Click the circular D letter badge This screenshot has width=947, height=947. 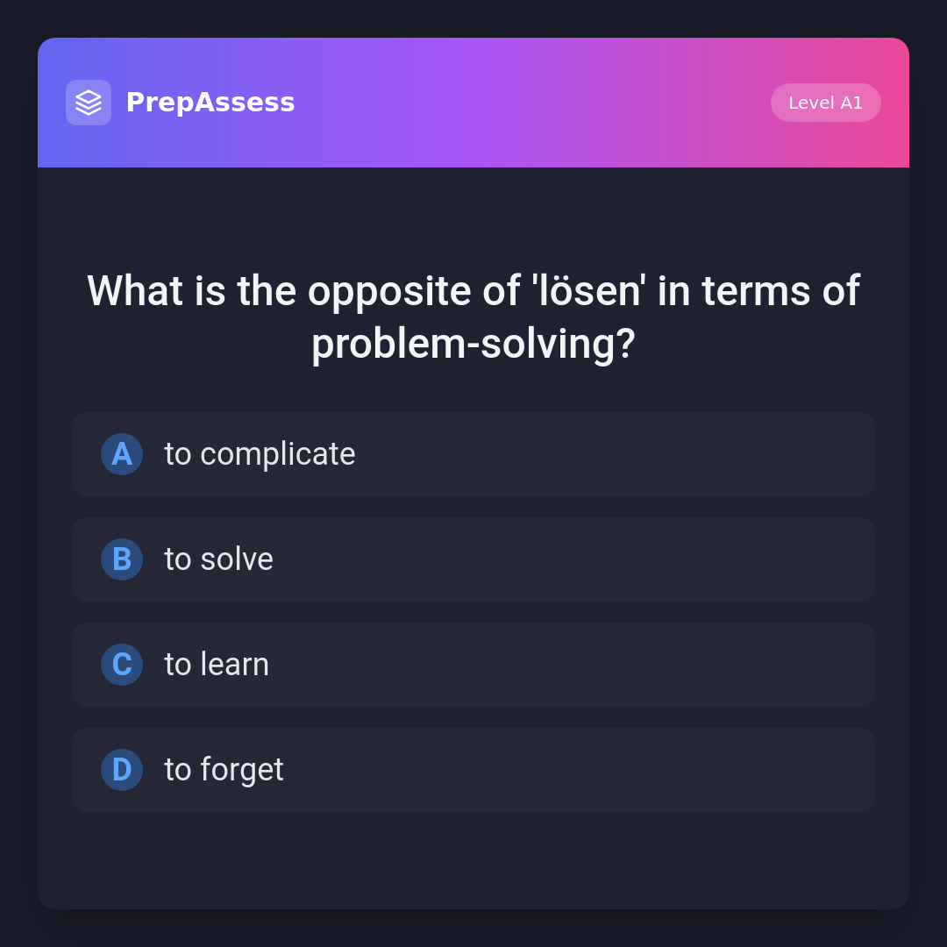[x=122, y=770]
